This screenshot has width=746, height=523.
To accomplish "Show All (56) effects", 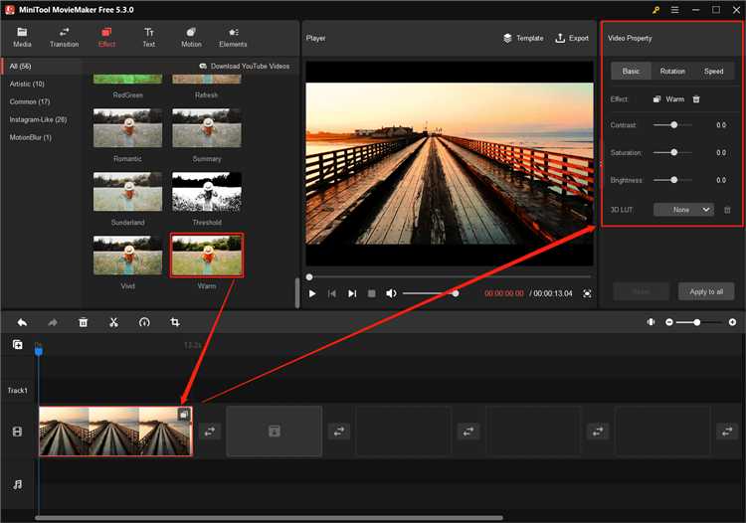I will [21, 66].
